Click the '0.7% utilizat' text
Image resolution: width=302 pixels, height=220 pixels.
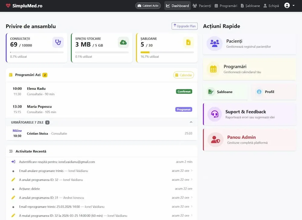coord(18,57)
